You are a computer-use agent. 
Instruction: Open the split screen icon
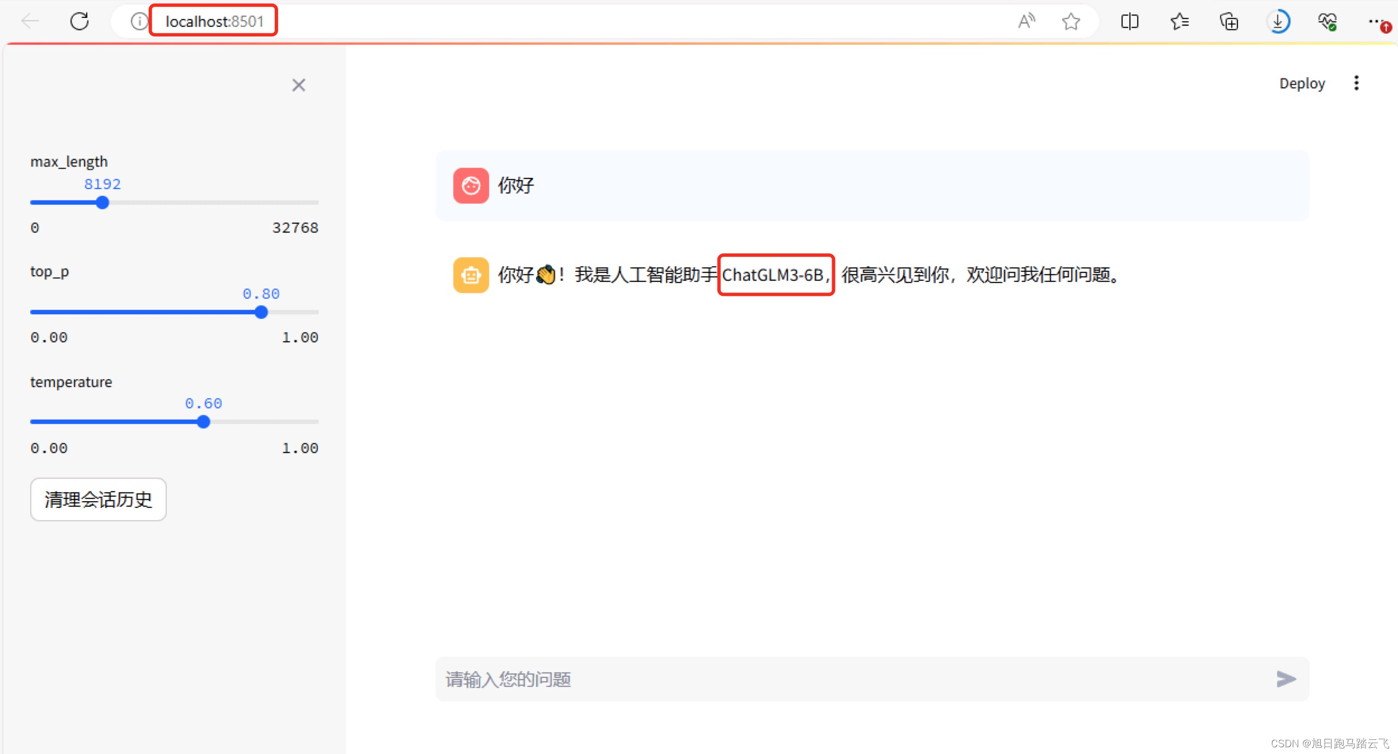point(1129,21)
